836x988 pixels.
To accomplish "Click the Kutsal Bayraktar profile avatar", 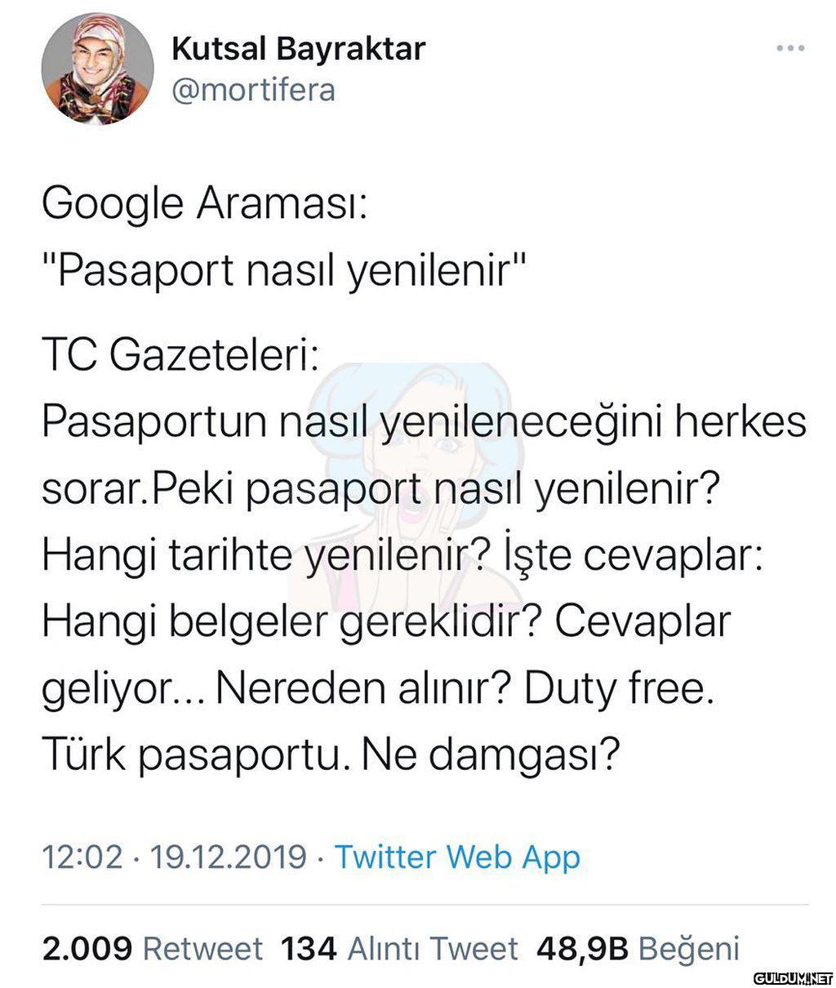I will pos(98,69).
